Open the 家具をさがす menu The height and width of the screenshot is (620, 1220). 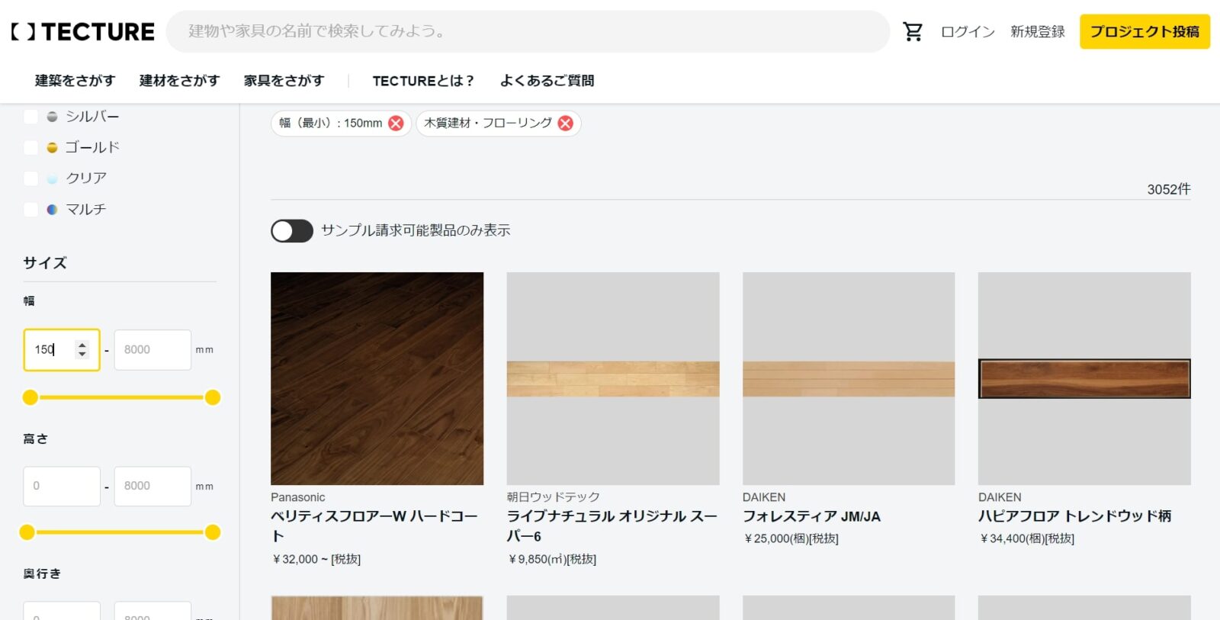pyautogui.click(x=284, y=81)
